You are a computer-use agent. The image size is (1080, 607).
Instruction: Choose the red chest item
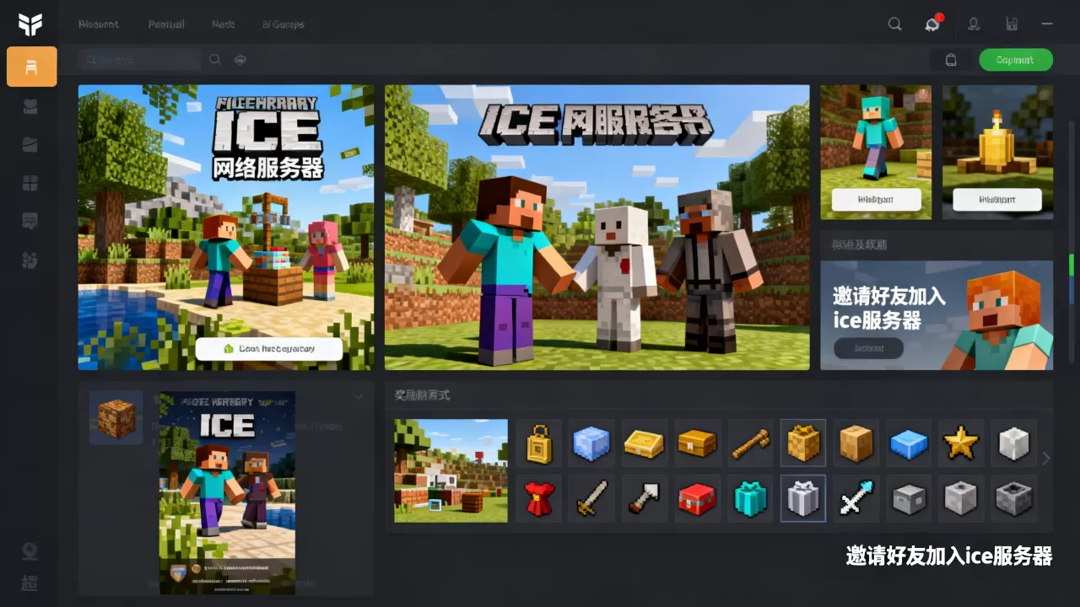[x=697, y=498]
